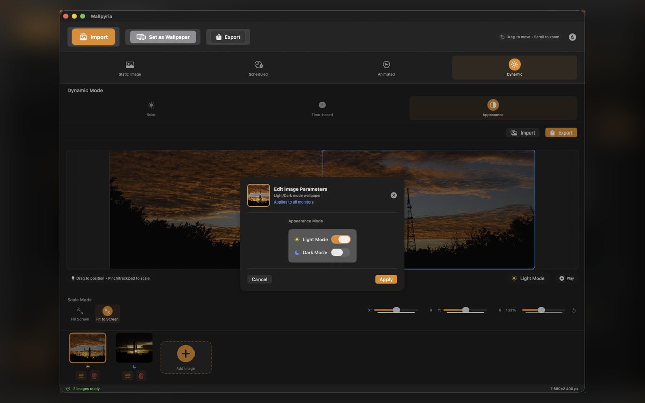This screenshot has width=645, height=403.
Task: Select the Appearance half-circle icon
Action: pos(493,105)
